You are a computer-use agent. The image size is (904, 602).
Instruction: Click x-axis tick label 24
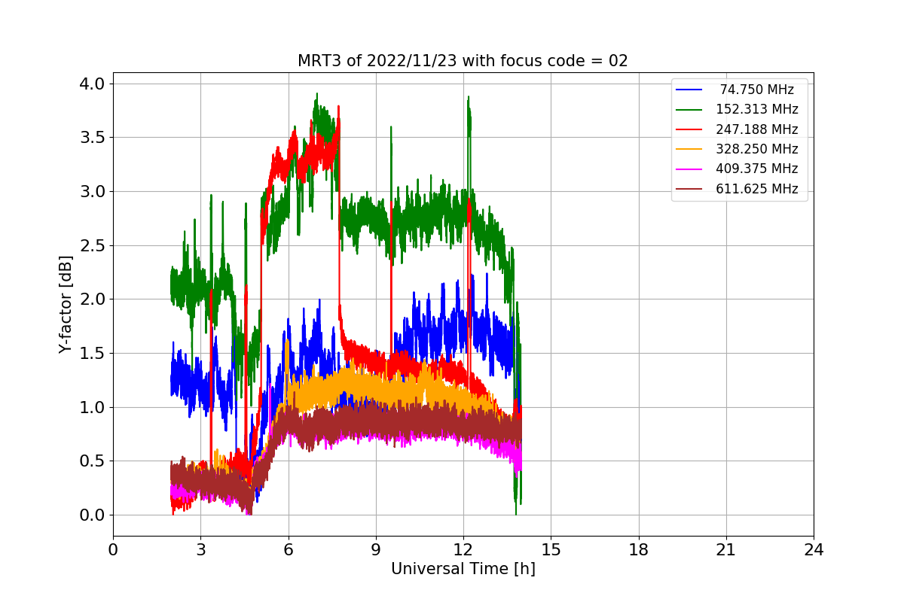tap(814, 550)
